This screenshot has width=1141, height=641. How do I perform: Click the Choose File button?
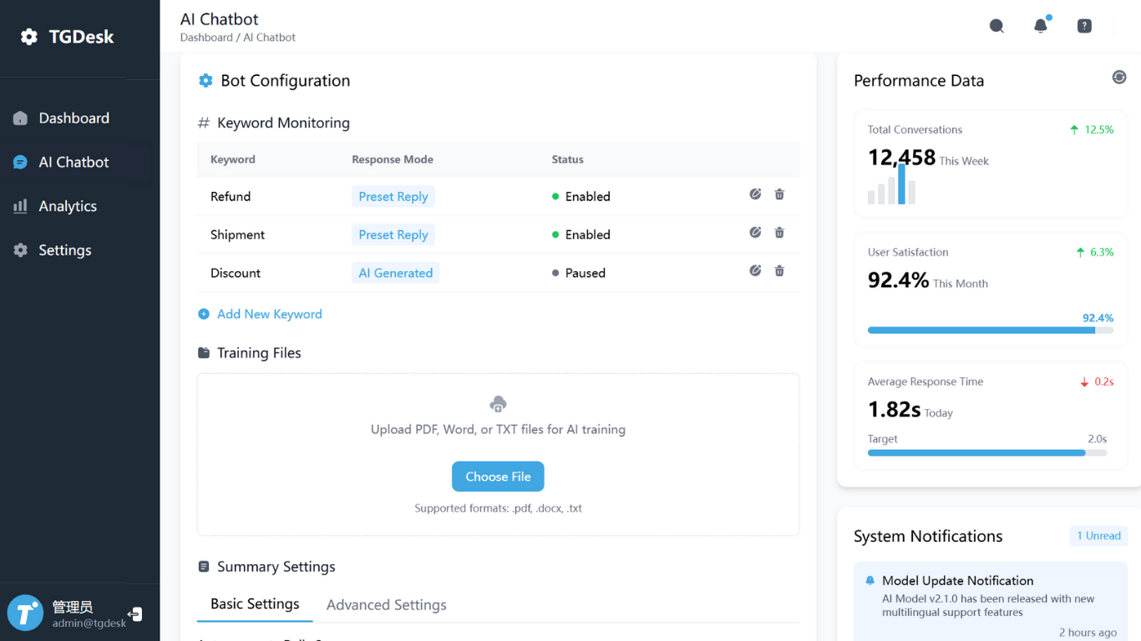click(498, 477)
